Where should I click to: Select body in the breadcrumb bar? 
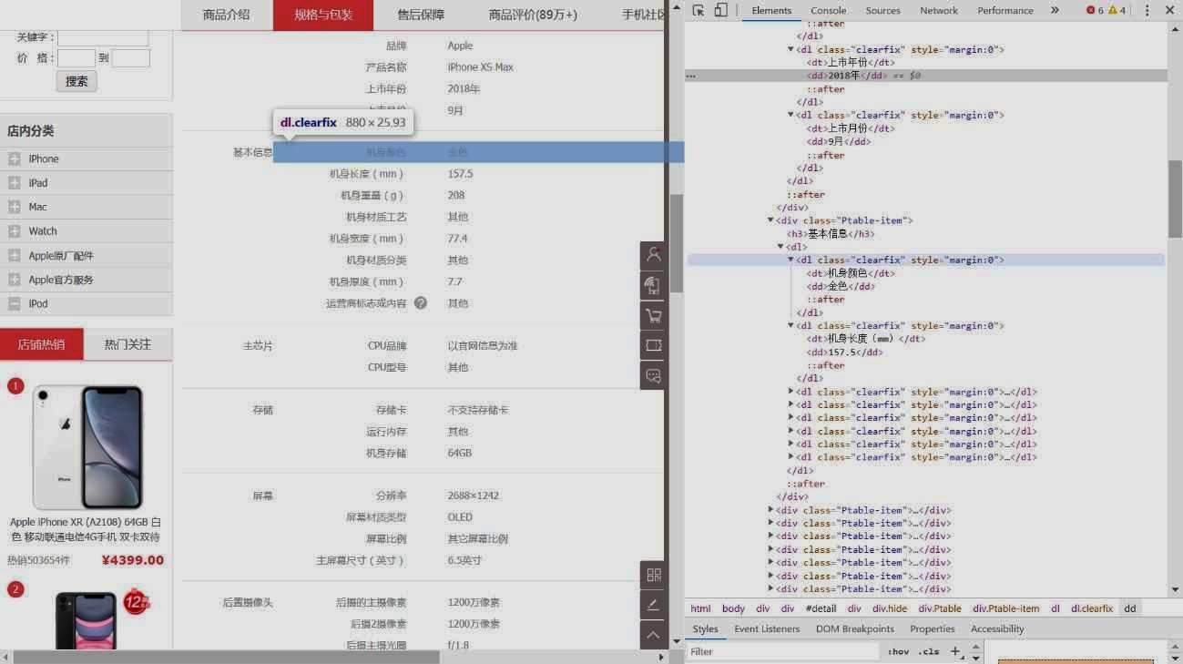[733, 608]
